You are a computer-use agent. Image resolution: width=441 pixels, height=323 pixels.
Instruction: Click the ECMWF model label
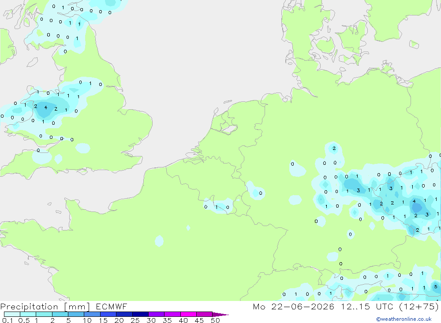tap(112, 306)
